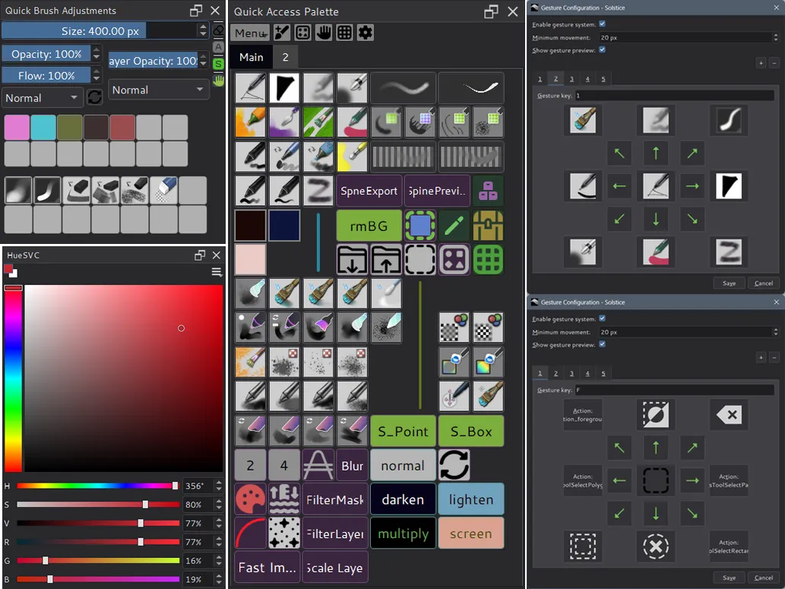Click the treasure chest icon

pyautogui.click(x=488, y=226)
